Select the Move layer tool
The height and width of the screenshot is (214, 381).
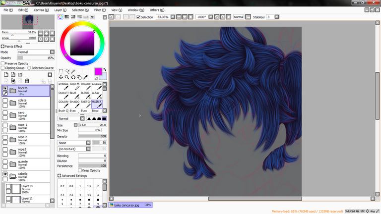(x=61, y=77)
